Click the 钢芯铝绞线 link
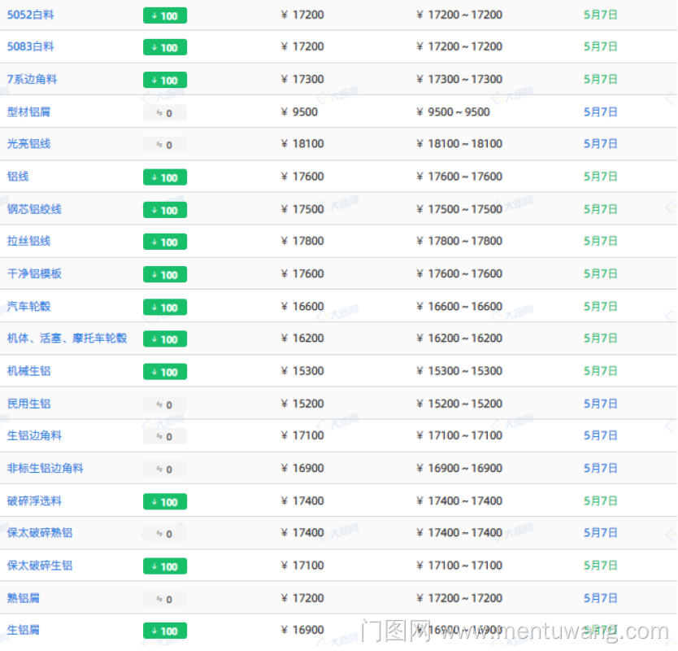 (35, 209)
